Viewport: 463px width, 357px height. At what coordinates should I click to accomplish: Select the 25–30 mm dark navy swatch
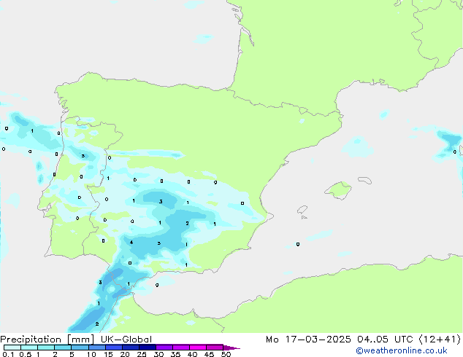tap(147, 348)
